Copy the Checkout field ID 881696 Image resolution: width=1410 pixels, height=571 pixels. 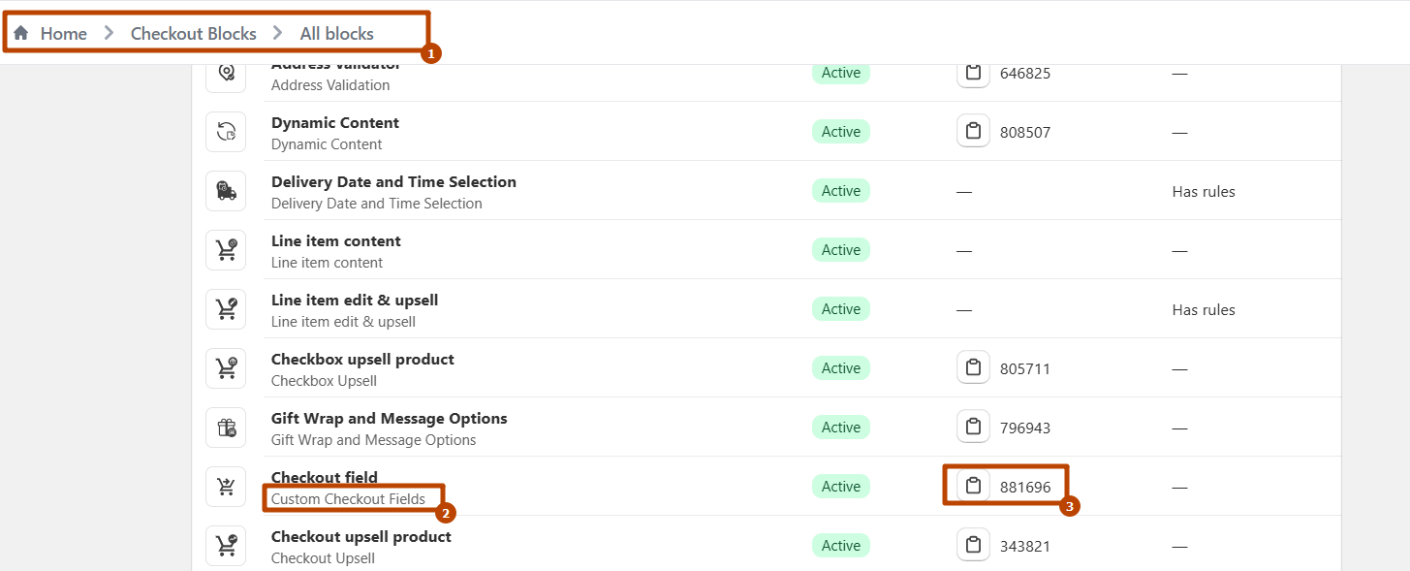click(x=973, y=487)
